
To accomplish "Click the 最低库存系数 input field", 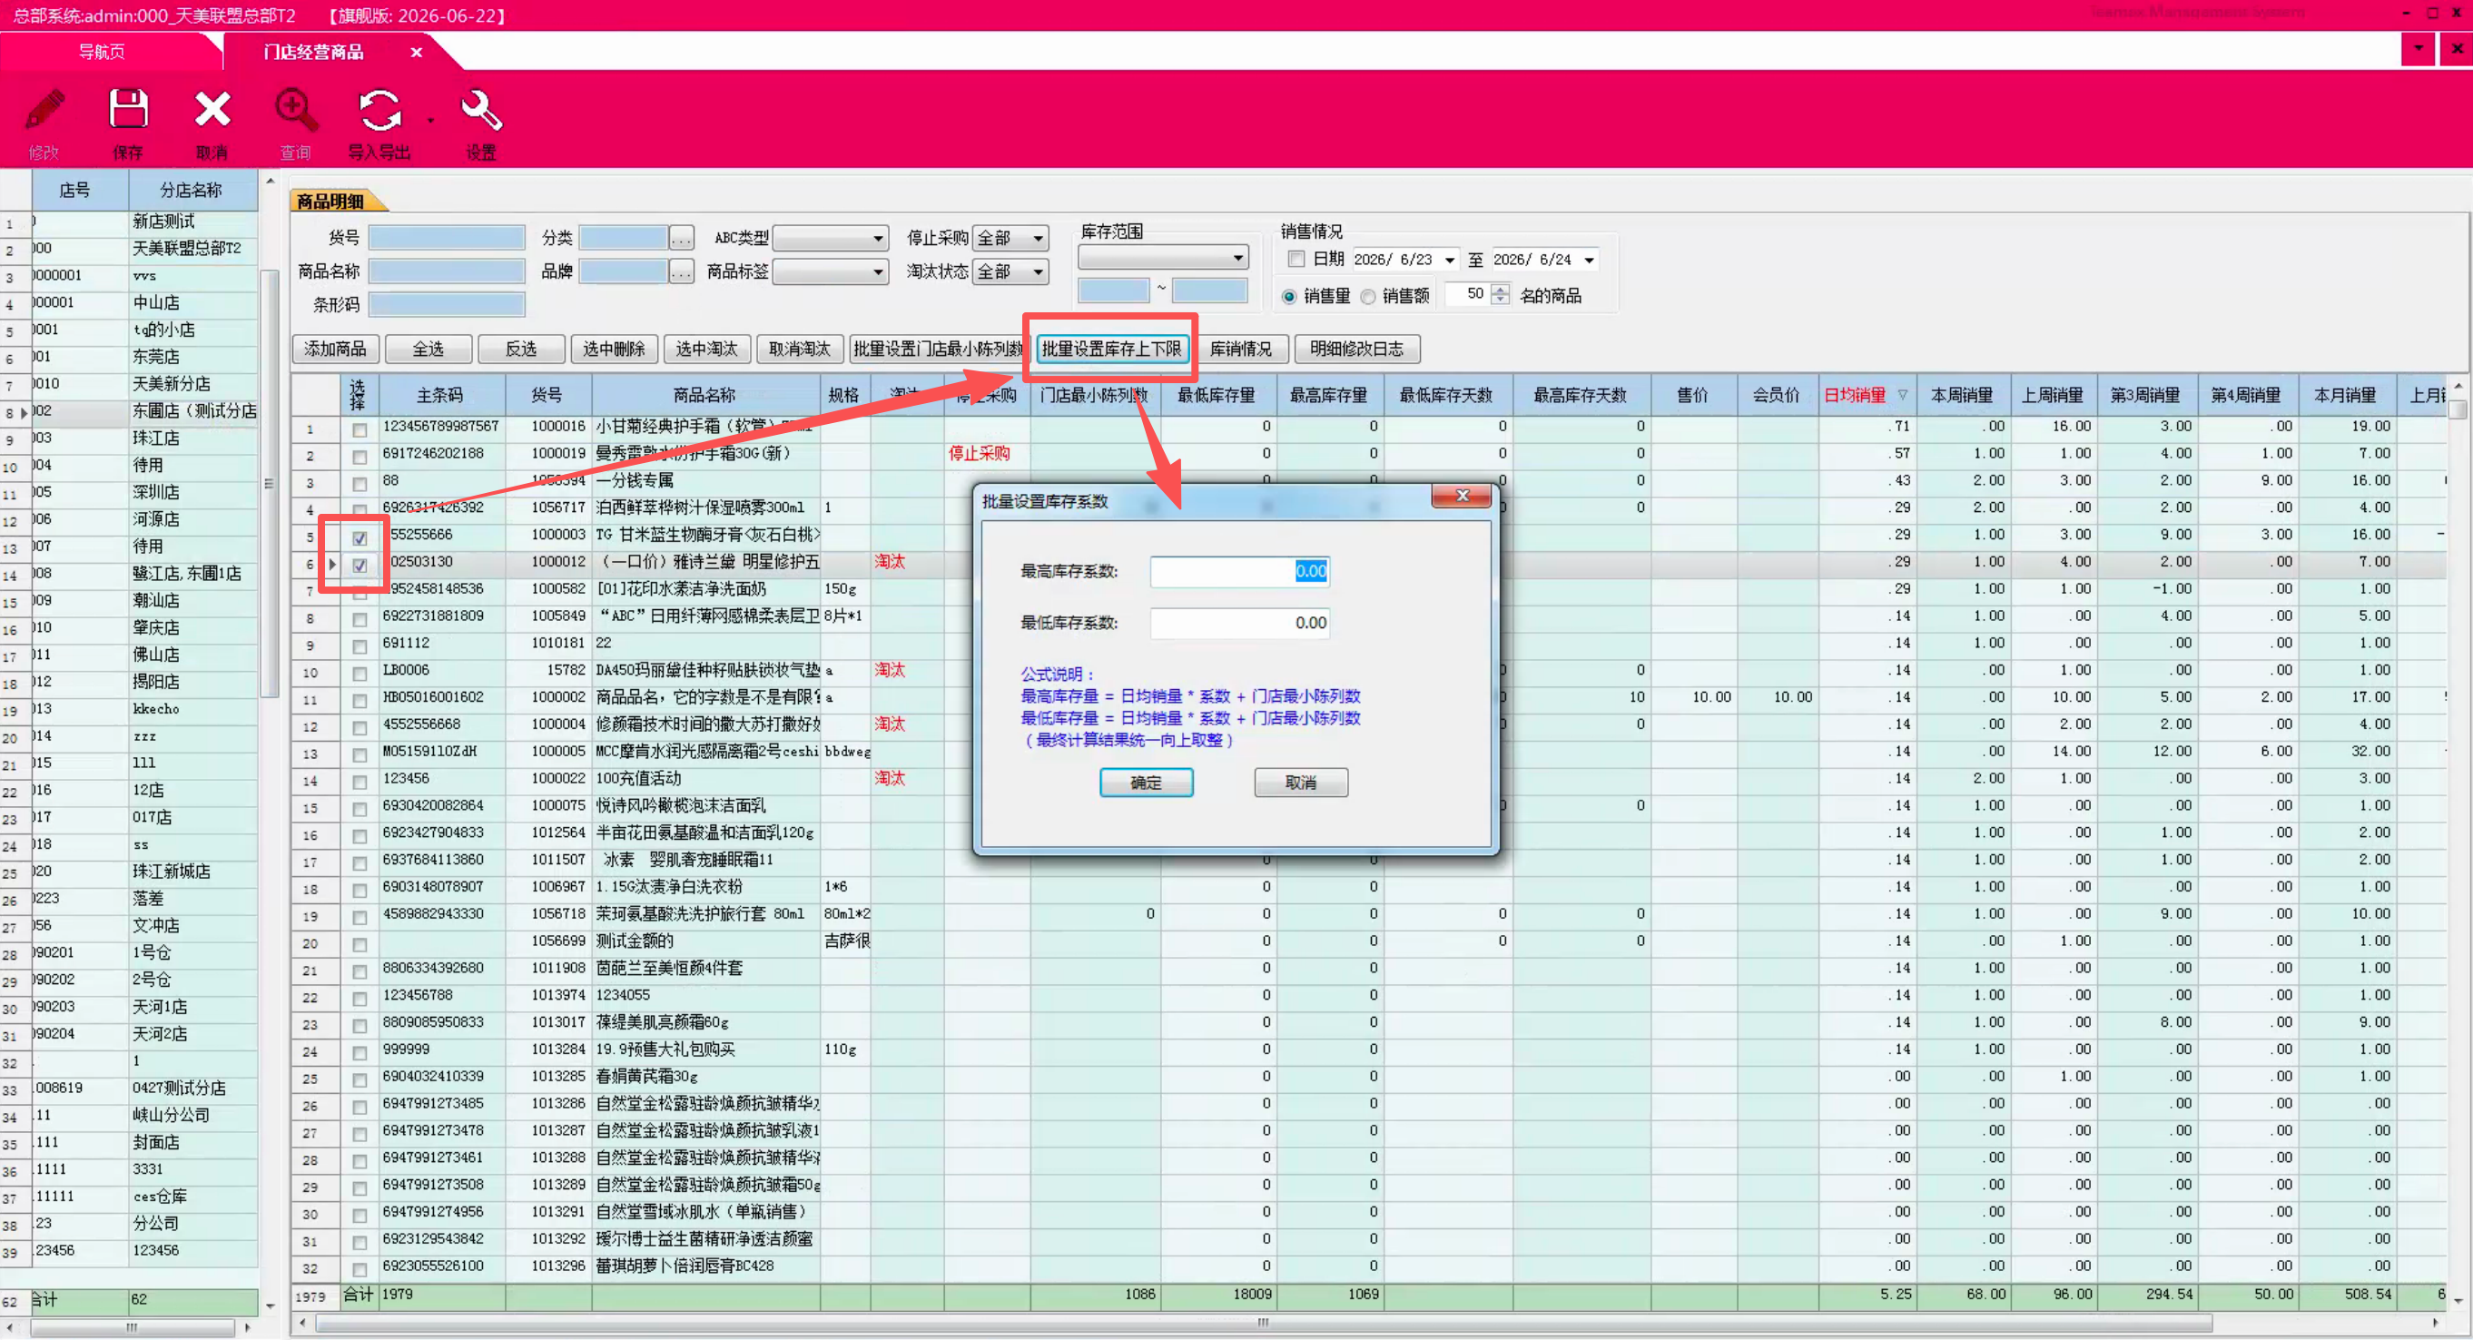I will tap(1239, 623).
